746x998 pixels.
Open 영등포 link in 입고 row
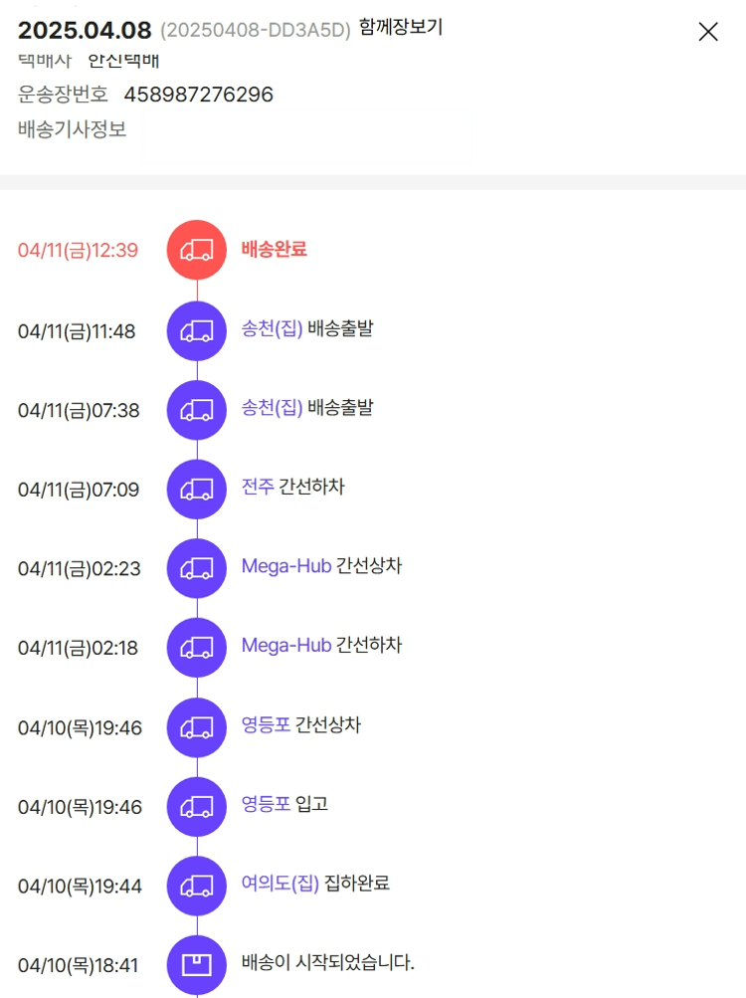[x=266, y=804]
